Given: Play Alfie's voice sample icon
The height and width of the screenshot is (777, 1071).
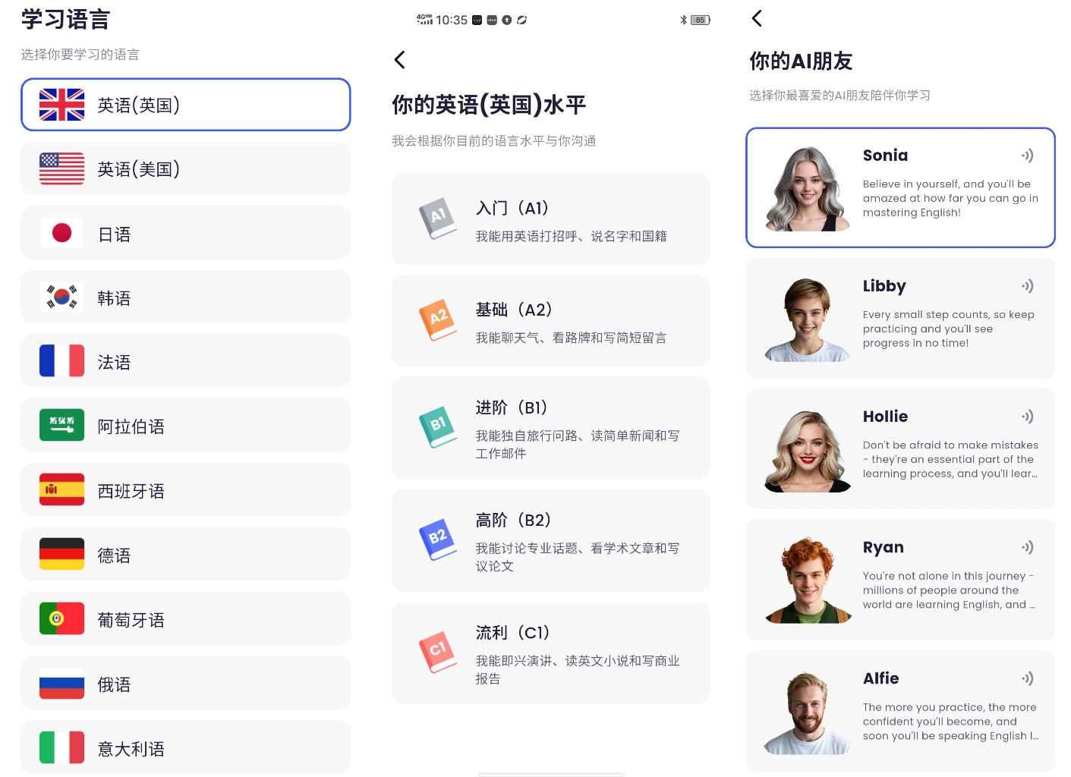Looking at the screenshot, I should pyautogui.click(x=1028, y=679).
